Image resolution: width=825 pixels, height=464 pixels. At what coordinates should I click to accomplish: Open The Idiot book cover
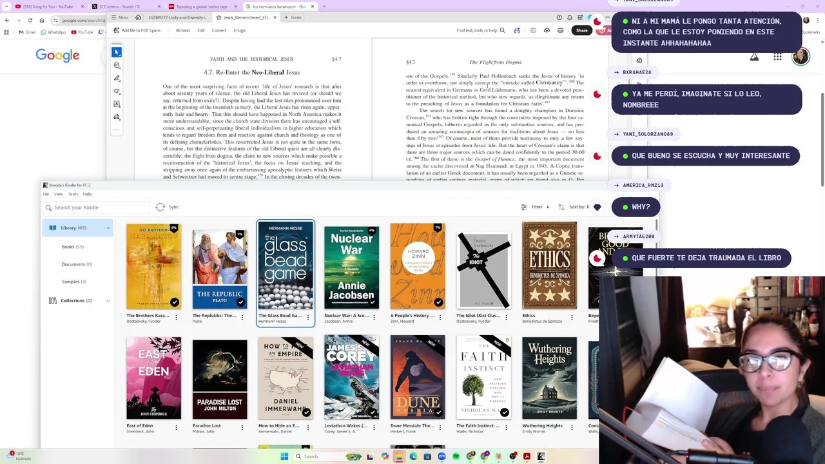(483, 270)
